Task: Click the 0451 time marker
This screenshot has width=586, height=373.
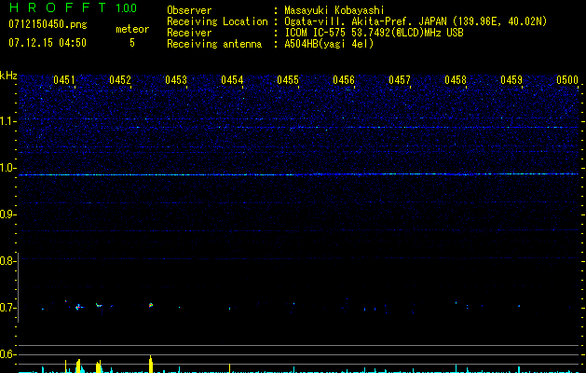Action: tap(64, 81)
